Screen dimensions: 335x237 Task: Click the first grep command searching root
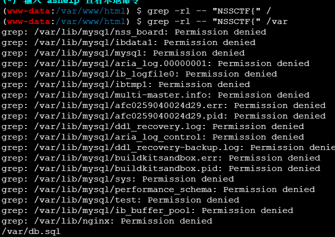tap(209, 11)
